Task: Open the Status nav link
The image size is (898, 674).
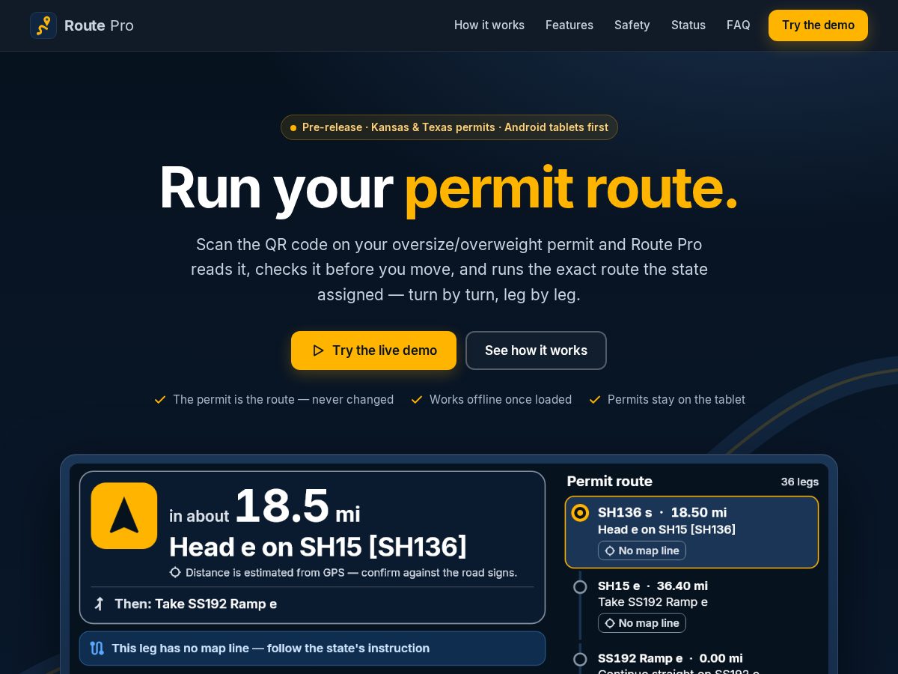Action: point(688,25)
